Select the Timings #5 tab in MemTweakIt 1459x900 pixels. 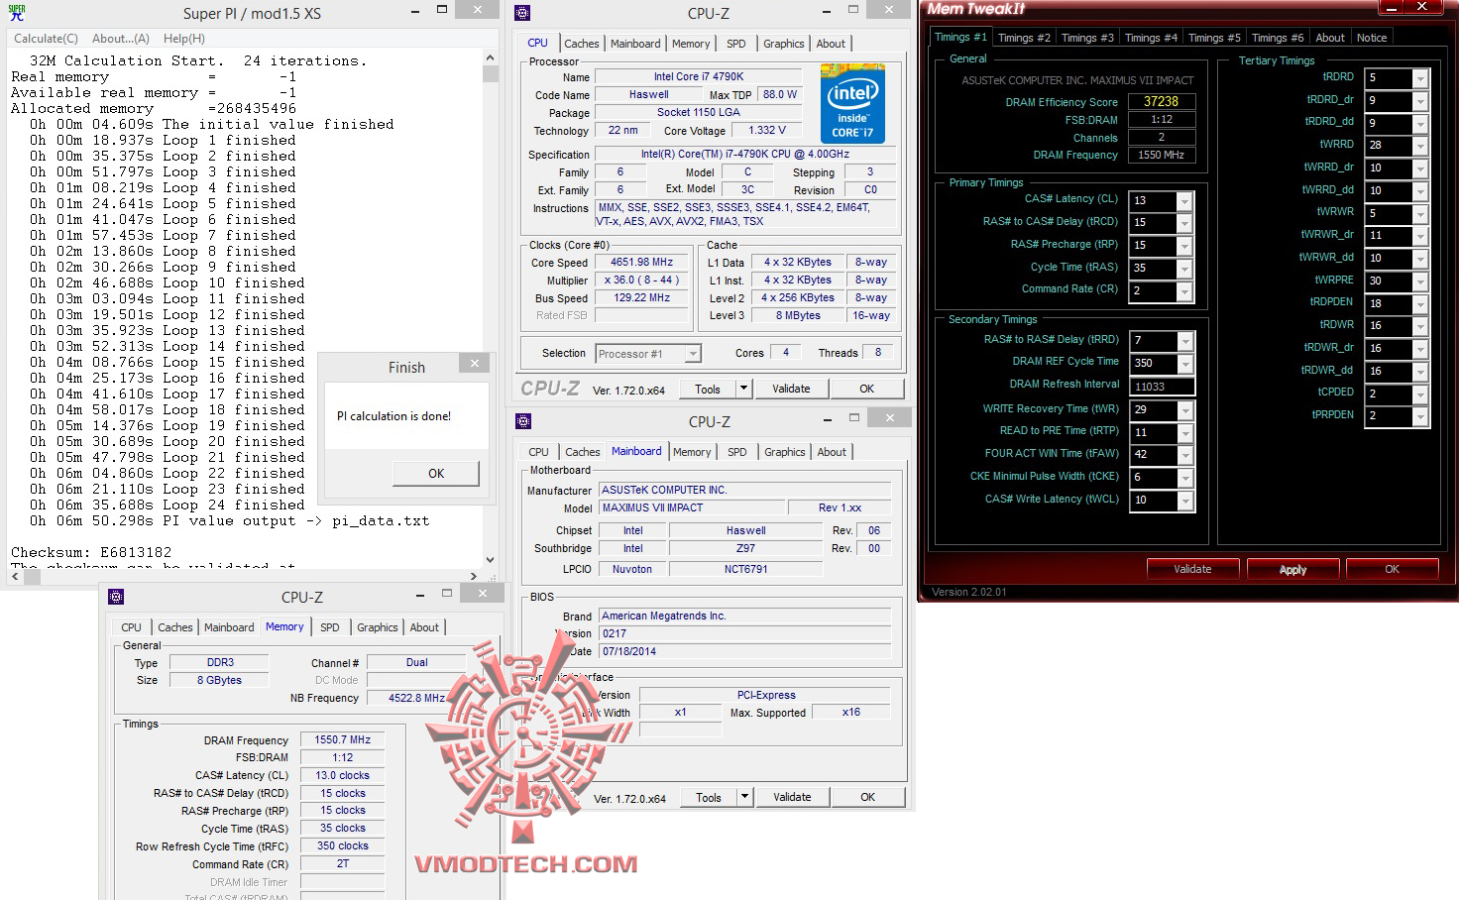click(1214, 38)
